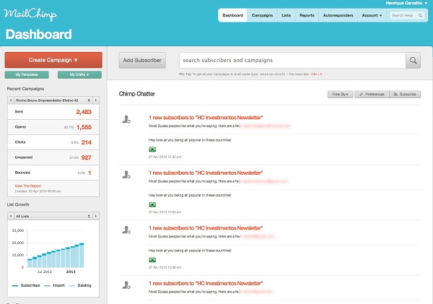Expand the Create Campaign dropdown
Image resolution: width=433 pixels, height=304 pixels.
pos(53,60)
